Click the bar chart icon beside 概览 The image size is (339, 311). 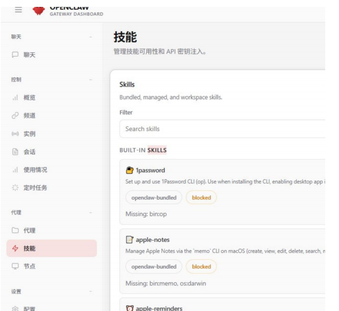(15, 98)
